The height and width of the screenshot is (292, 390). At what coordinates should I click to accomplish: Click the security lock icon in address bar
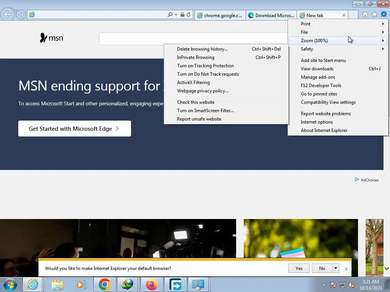click(182, 15)
